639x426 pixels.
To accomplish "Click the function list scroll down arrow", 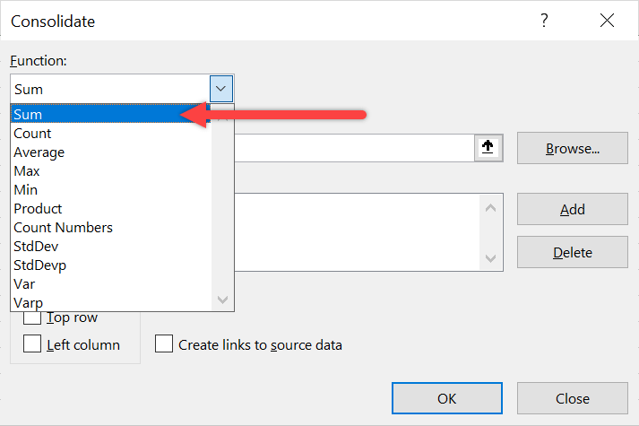I will [222, 300].
